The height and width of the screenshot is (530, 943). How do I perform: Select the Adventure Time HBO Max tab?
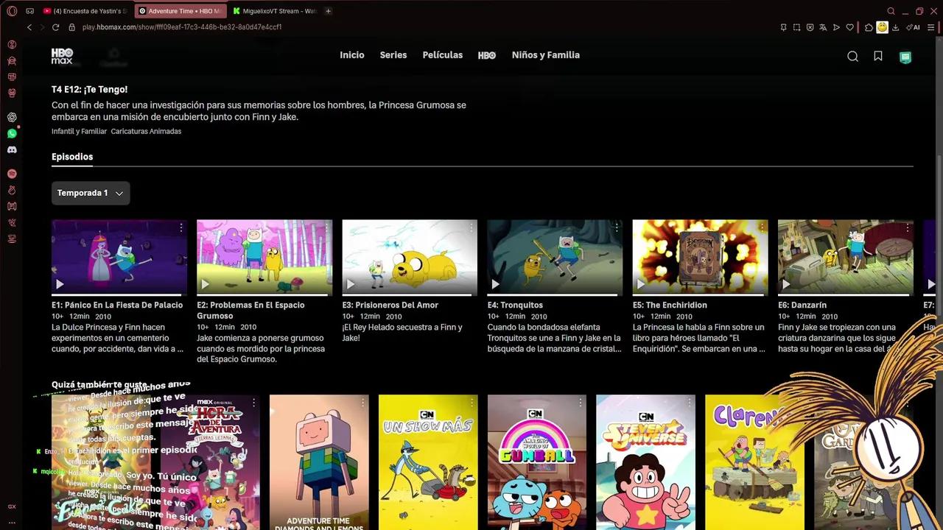pyautogui.click(x=180, y=11)
